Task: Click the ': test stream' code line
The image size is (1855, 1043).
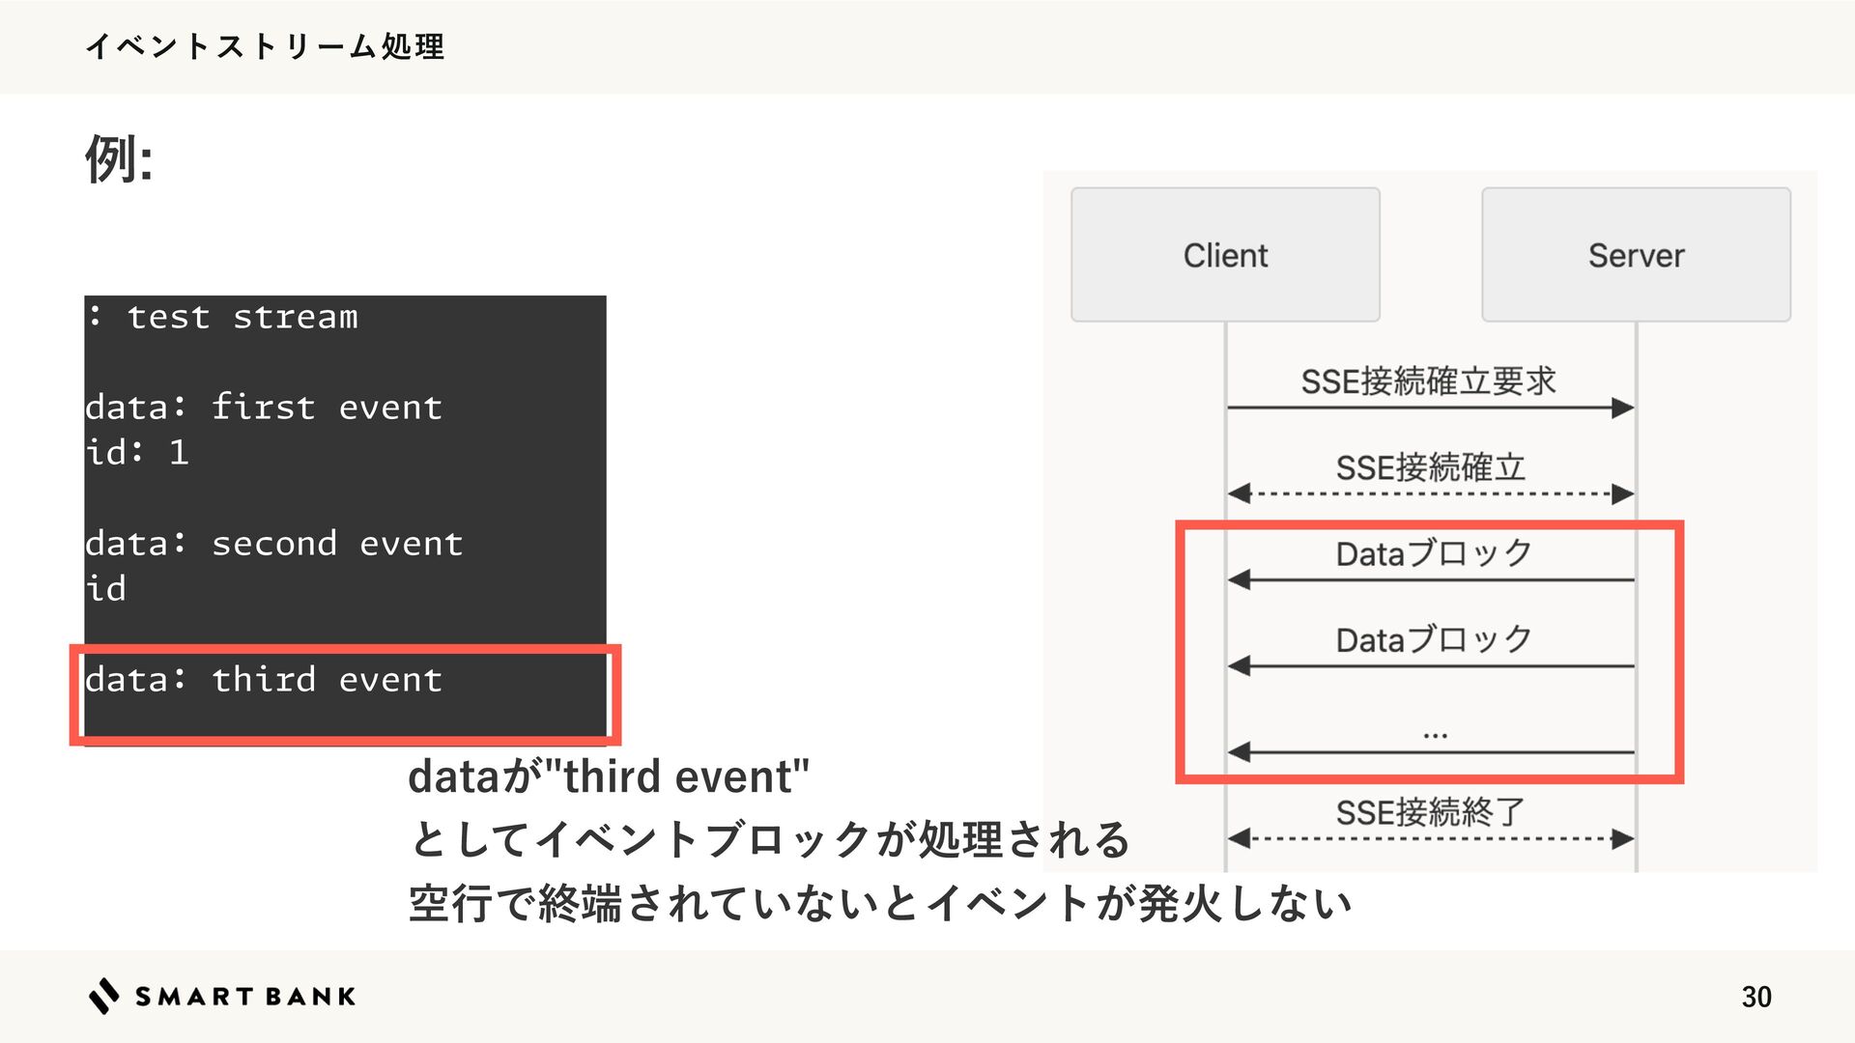Action: [x=222, y=317]
